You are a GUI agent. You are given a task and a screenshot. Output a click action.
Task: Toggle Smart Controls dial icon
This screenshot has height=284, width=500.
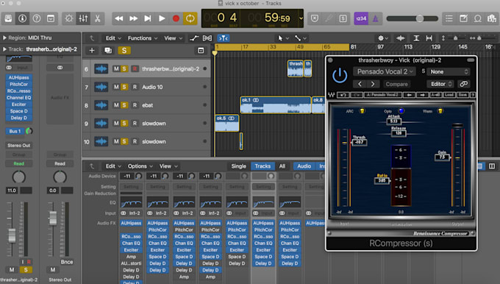tap(68, 18)
